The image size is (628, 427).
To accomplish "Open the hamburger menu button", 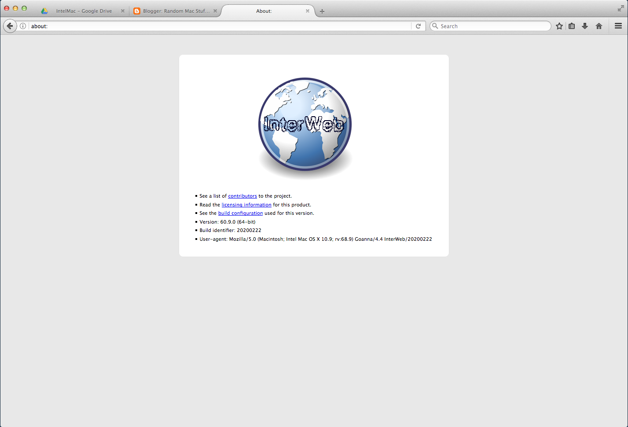I will pyautogui.click(x=618, y=26).
